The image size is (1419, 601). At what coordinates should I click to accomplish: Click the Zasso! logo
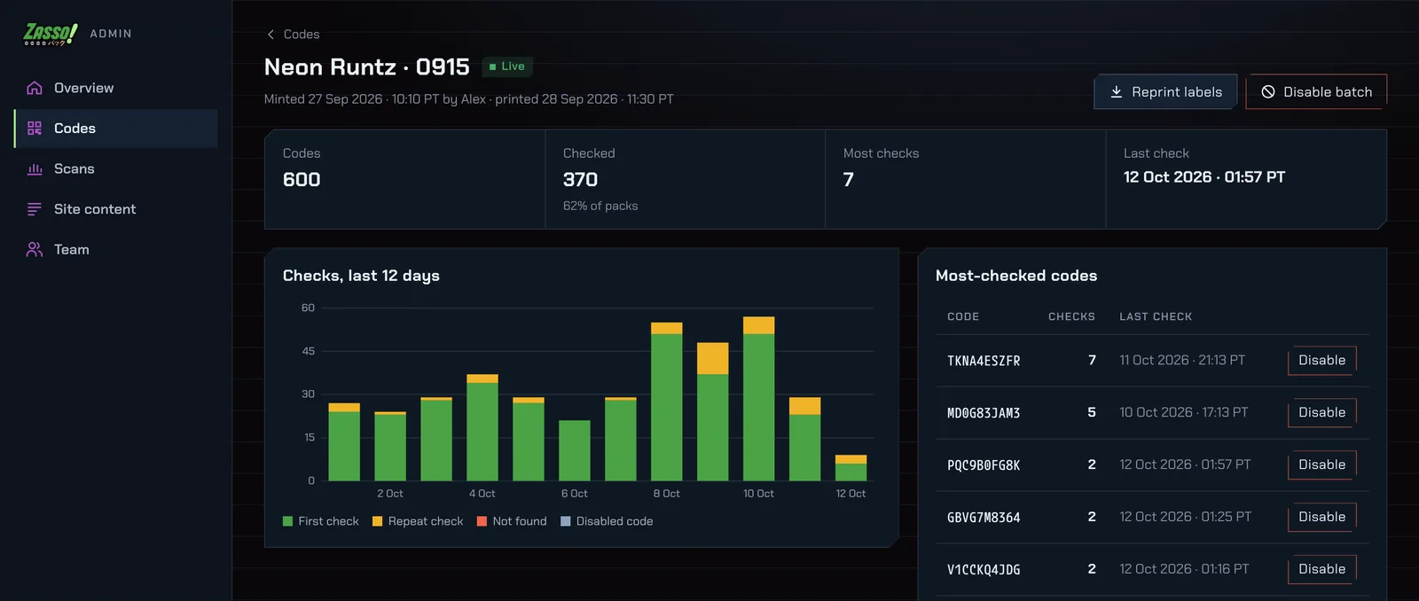point(51,34)
